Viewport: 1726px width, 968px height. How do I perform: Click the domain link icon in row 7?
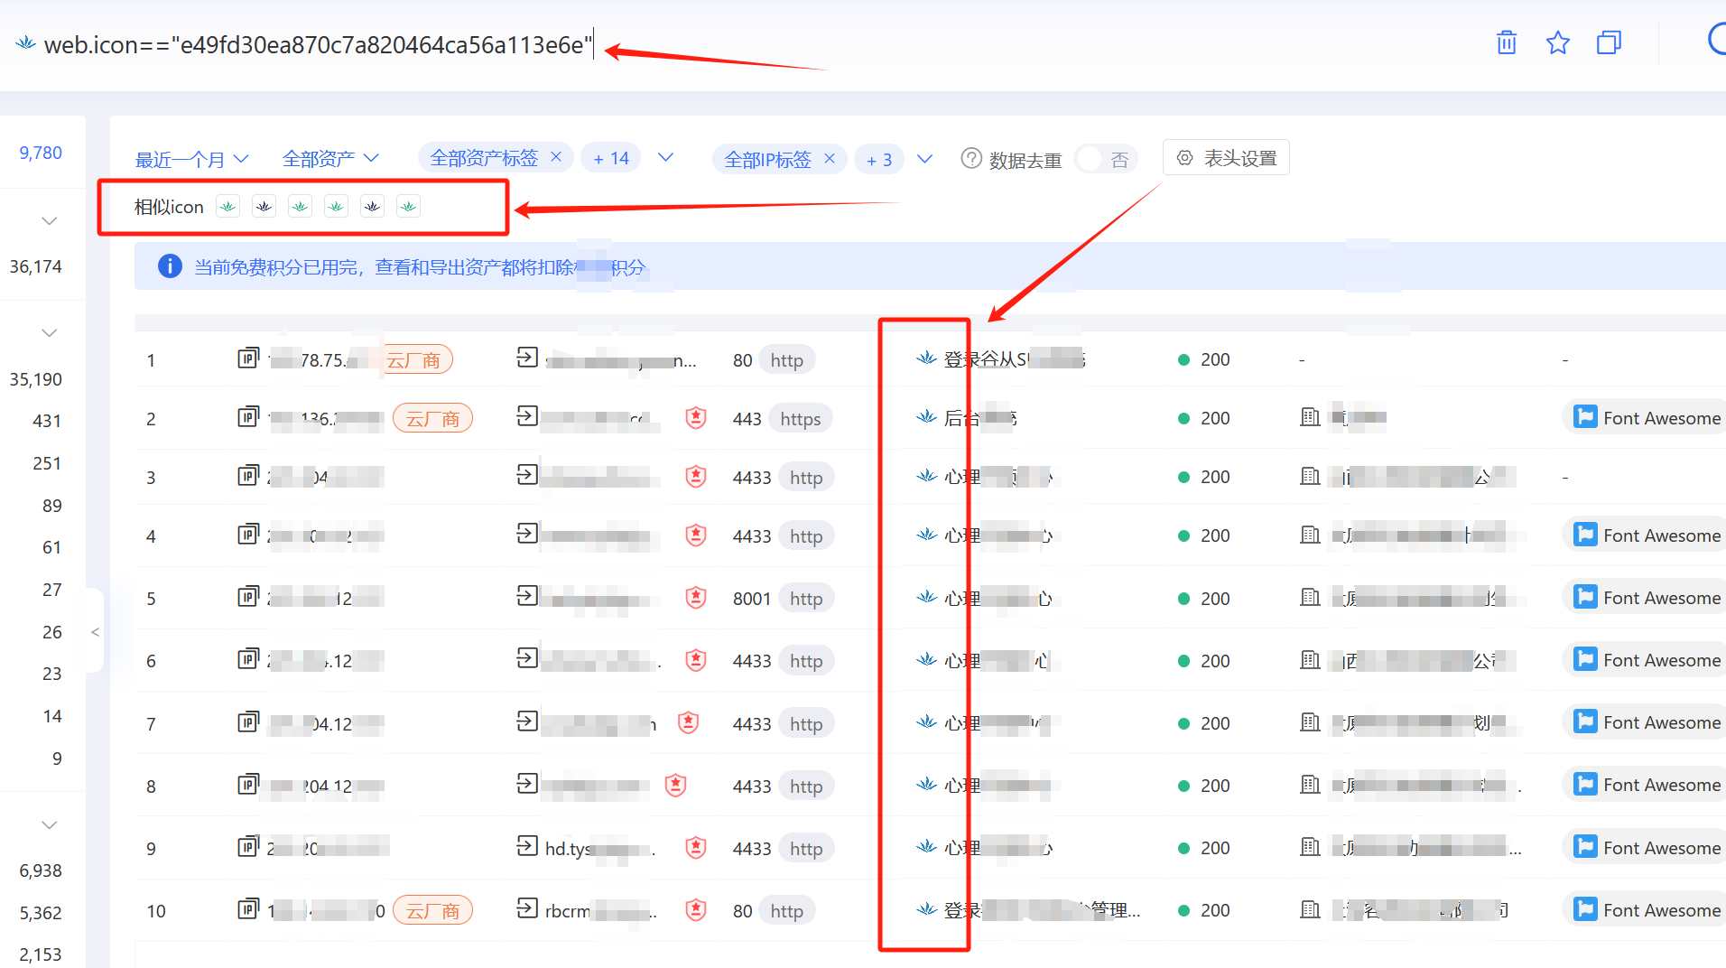point(527,721)
